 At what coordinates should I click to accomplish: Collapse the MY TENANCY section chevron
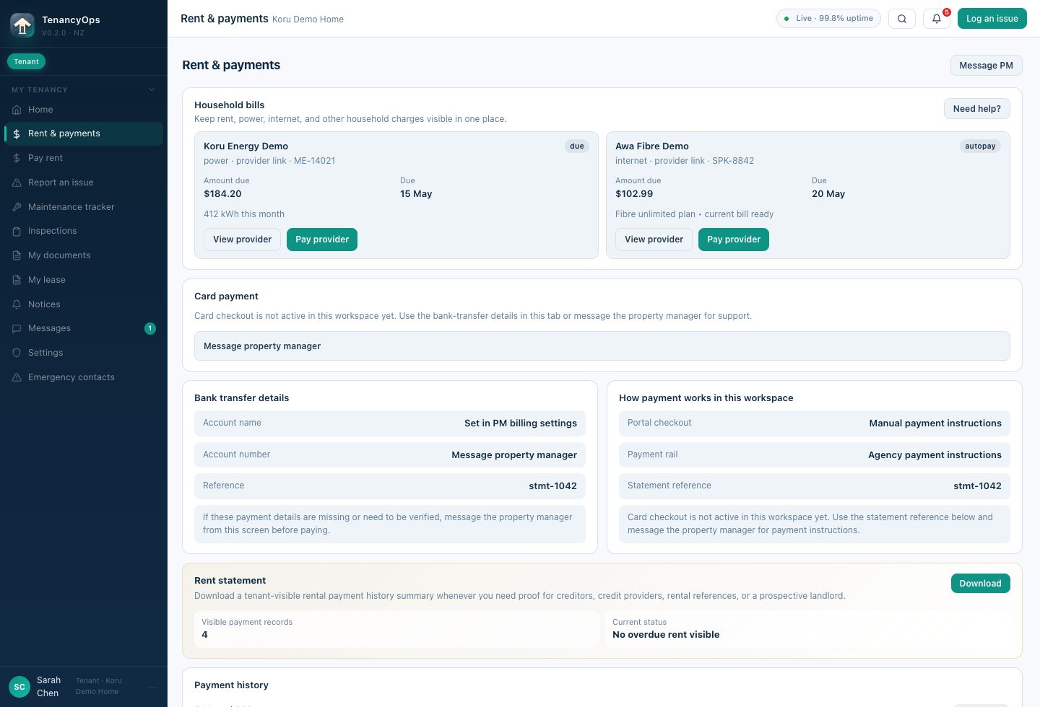(x=152, y=89)
